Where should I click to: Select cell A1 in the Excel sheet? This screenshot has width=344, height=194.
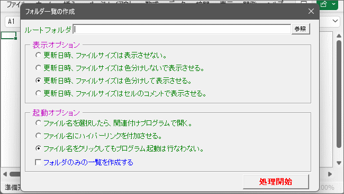point(9,36)
